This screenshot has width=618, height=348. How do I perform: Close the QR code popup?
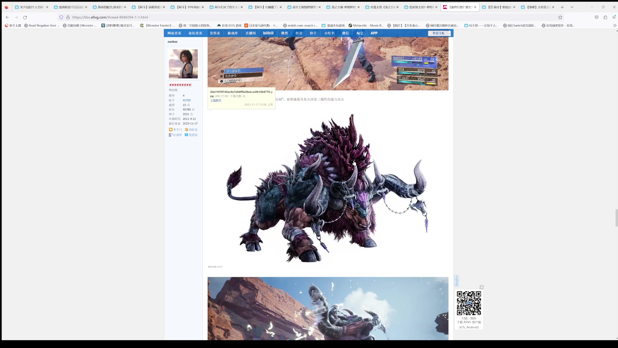482,287
